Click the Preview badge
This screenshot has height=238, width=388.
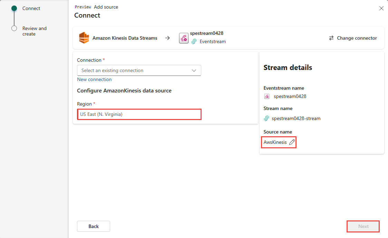click(x=83, y=7)
